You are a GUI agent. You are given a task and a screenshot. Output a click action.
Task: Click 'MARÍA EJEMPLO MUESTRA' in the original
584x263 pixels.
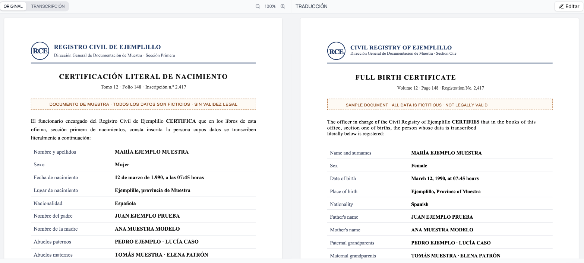[152, 152]
